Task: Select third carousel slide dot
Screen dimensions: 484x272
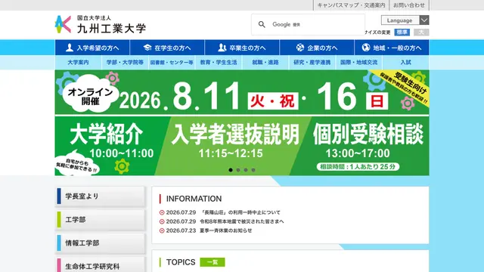Action: coord(246,170)
